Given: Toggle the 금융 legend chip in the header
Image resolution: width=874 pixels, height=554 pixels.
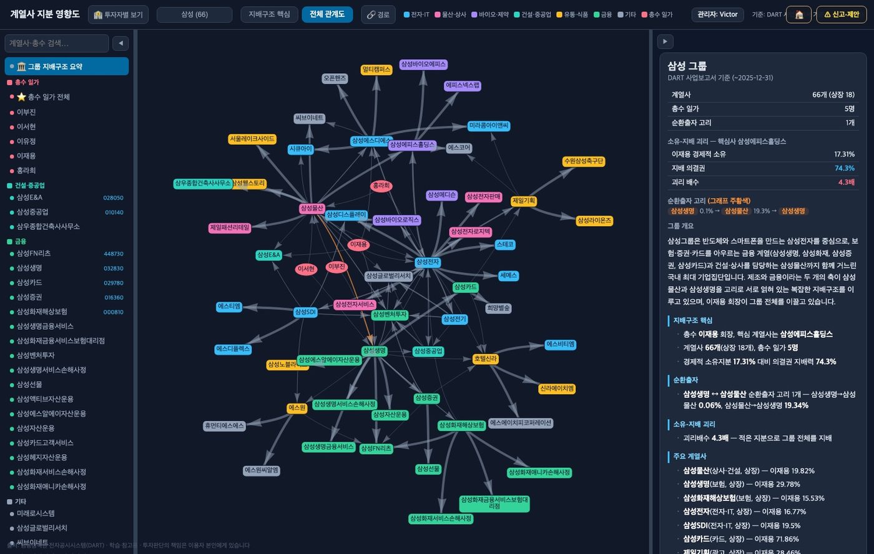Looking at the screenshot, I should point(603,14).
